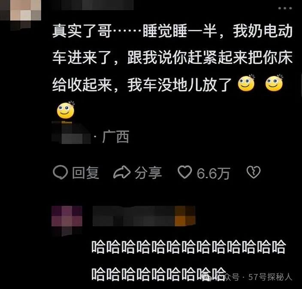Viewport: 302px width, 289px height.
Task: Tap the curved arrow share icon
Action: [x=122, y=172]
